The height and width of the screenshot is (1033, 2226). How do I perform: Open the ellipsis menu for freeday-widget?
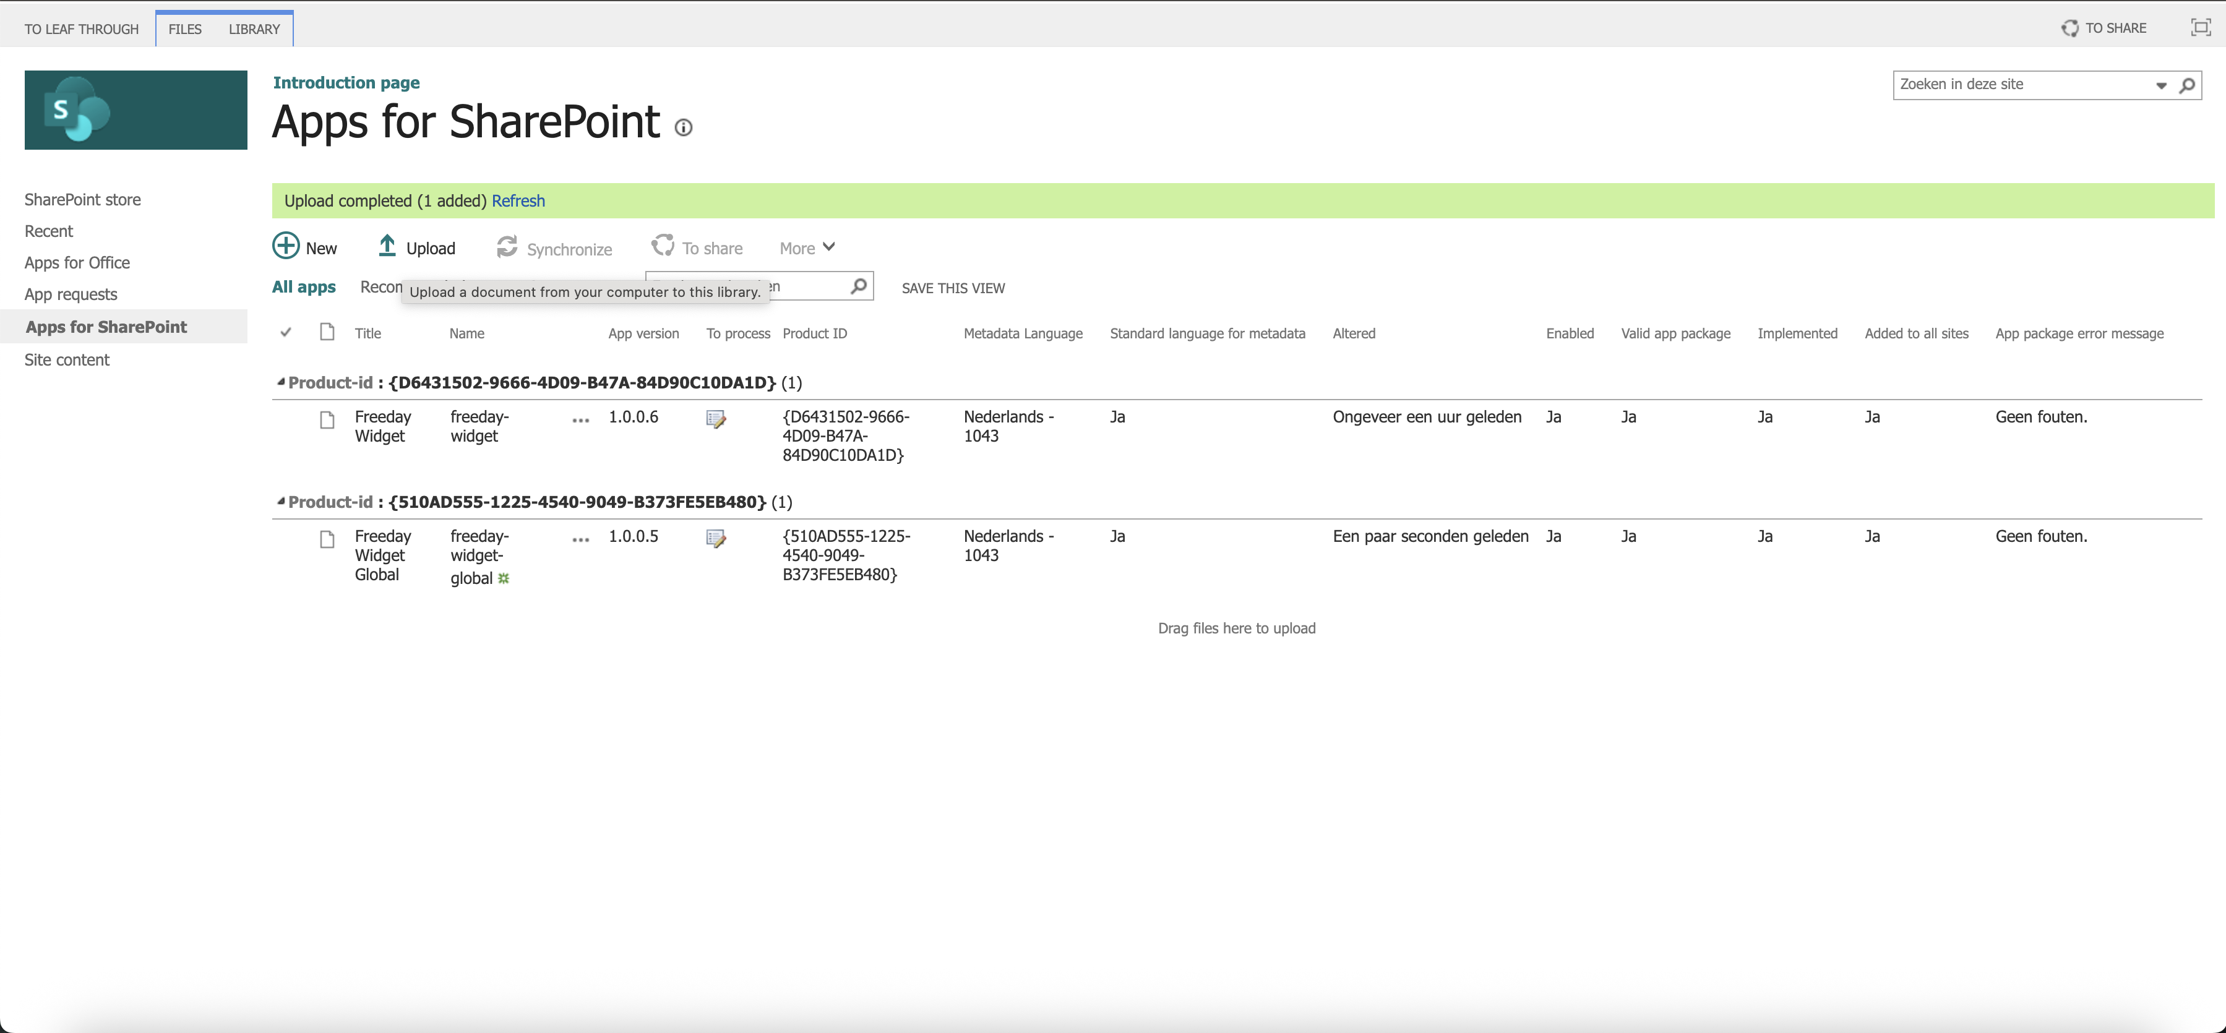click(581, 421)
